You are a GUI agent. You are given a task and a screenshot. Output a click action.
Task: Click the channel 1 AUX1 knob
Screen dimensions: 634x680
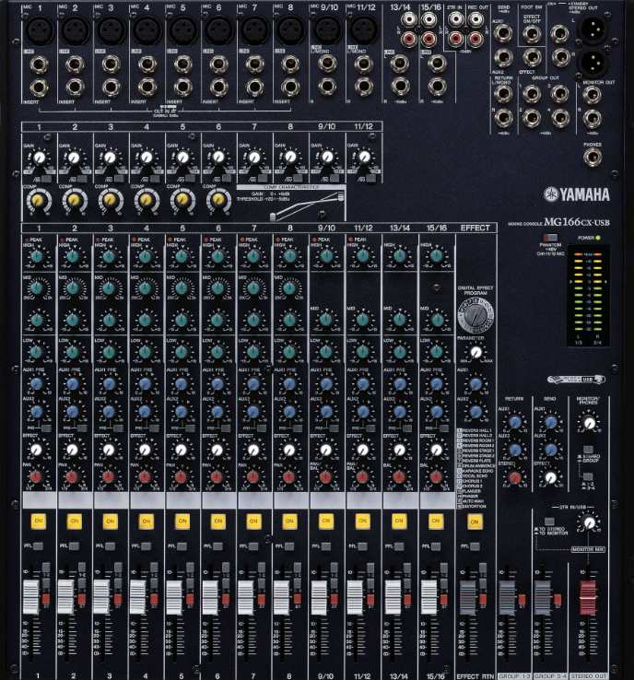click(x=37, y=384)
